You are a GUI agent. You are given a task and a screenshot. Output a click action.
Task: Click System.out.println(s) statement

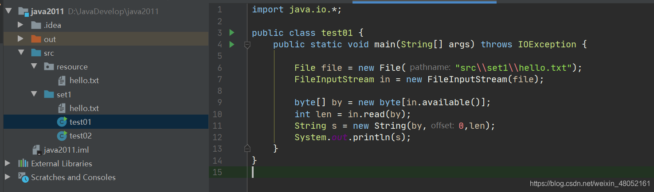tap(353, 137)
